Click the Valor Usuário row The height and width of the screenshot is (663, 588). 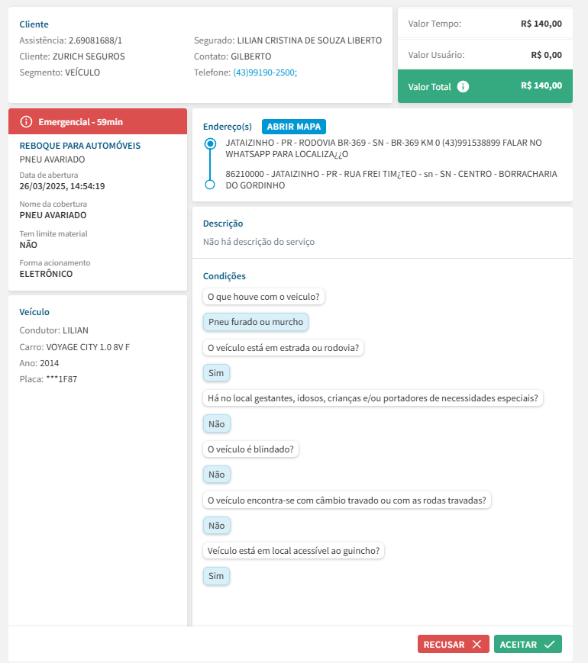485,55
